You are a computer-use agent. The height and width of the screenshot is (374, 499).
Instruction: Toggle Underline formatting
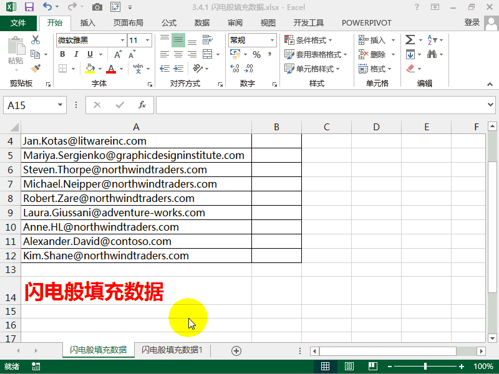[90, 54]
